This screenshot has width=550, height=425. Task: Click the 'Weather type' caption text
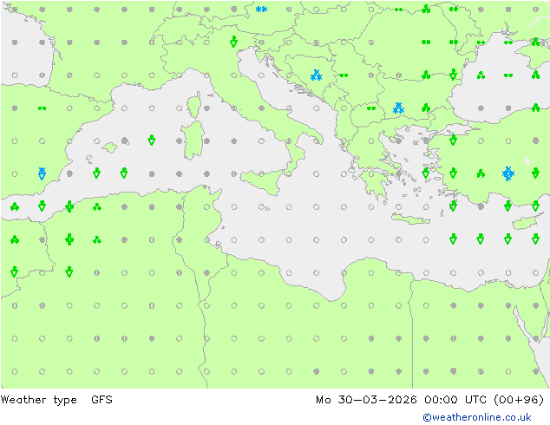pos(39,400)
